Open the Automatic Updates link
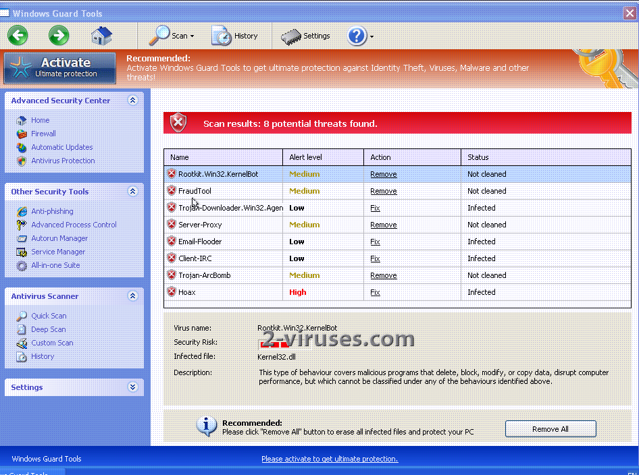The height and width of the screenshot is (475, 639). pyautogui.click(x=62, y=147)
